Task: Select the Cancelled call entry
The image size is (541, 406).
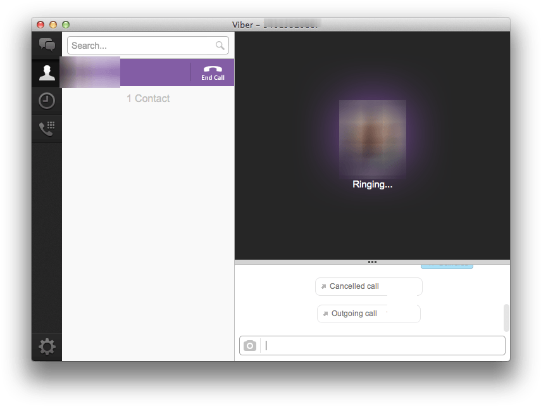Action: pyautogui.click(x=354, y=286)
